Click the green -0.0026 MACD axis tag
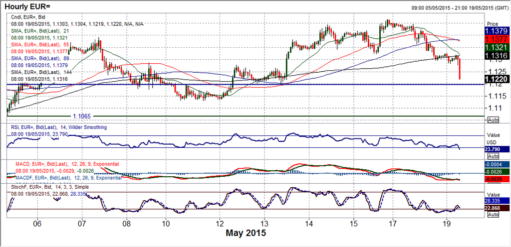The height and width of the screenshot is (247, 511). pyautogui.click(x=496, y=172)
